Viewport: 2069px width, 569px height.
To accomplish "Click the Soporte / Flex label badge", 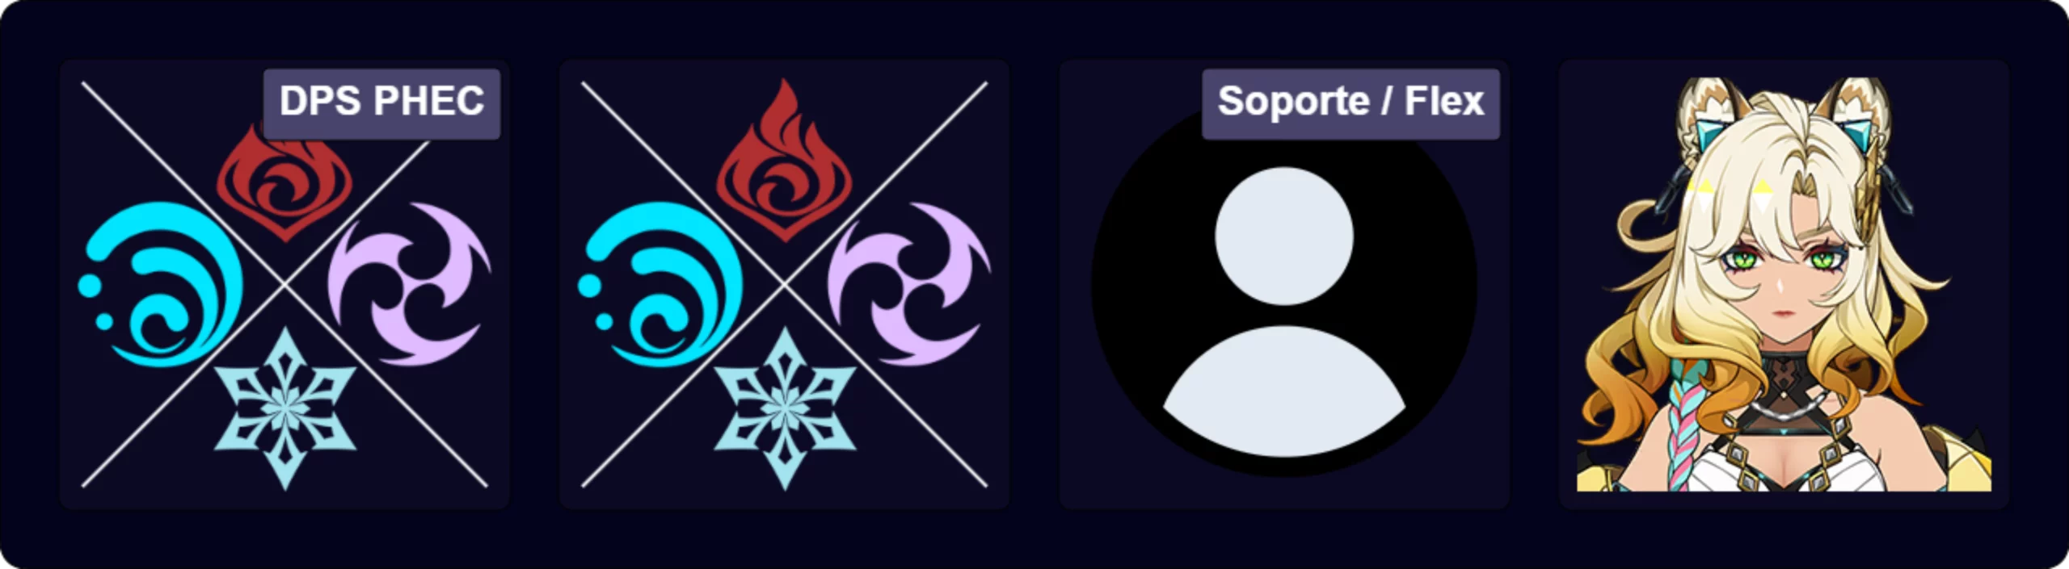I will (x=1351, y=103).
